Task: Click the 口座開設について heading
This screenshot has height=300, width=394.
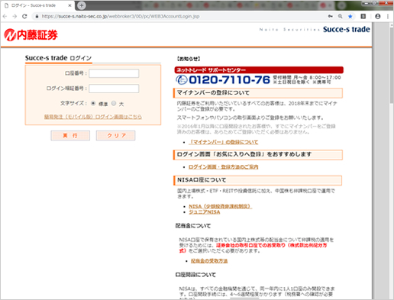Action: pyautogui.click(x=195, y=275)
